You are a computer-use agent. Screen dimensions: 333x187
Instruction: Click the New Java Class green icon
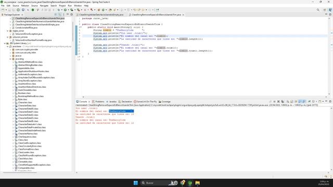(103, 10)
